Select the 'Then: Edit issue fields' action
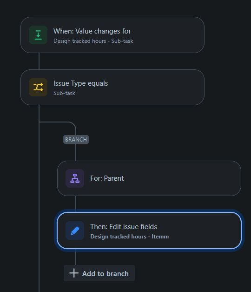This screenshot has height=292, width=251. tap(149, 231)
